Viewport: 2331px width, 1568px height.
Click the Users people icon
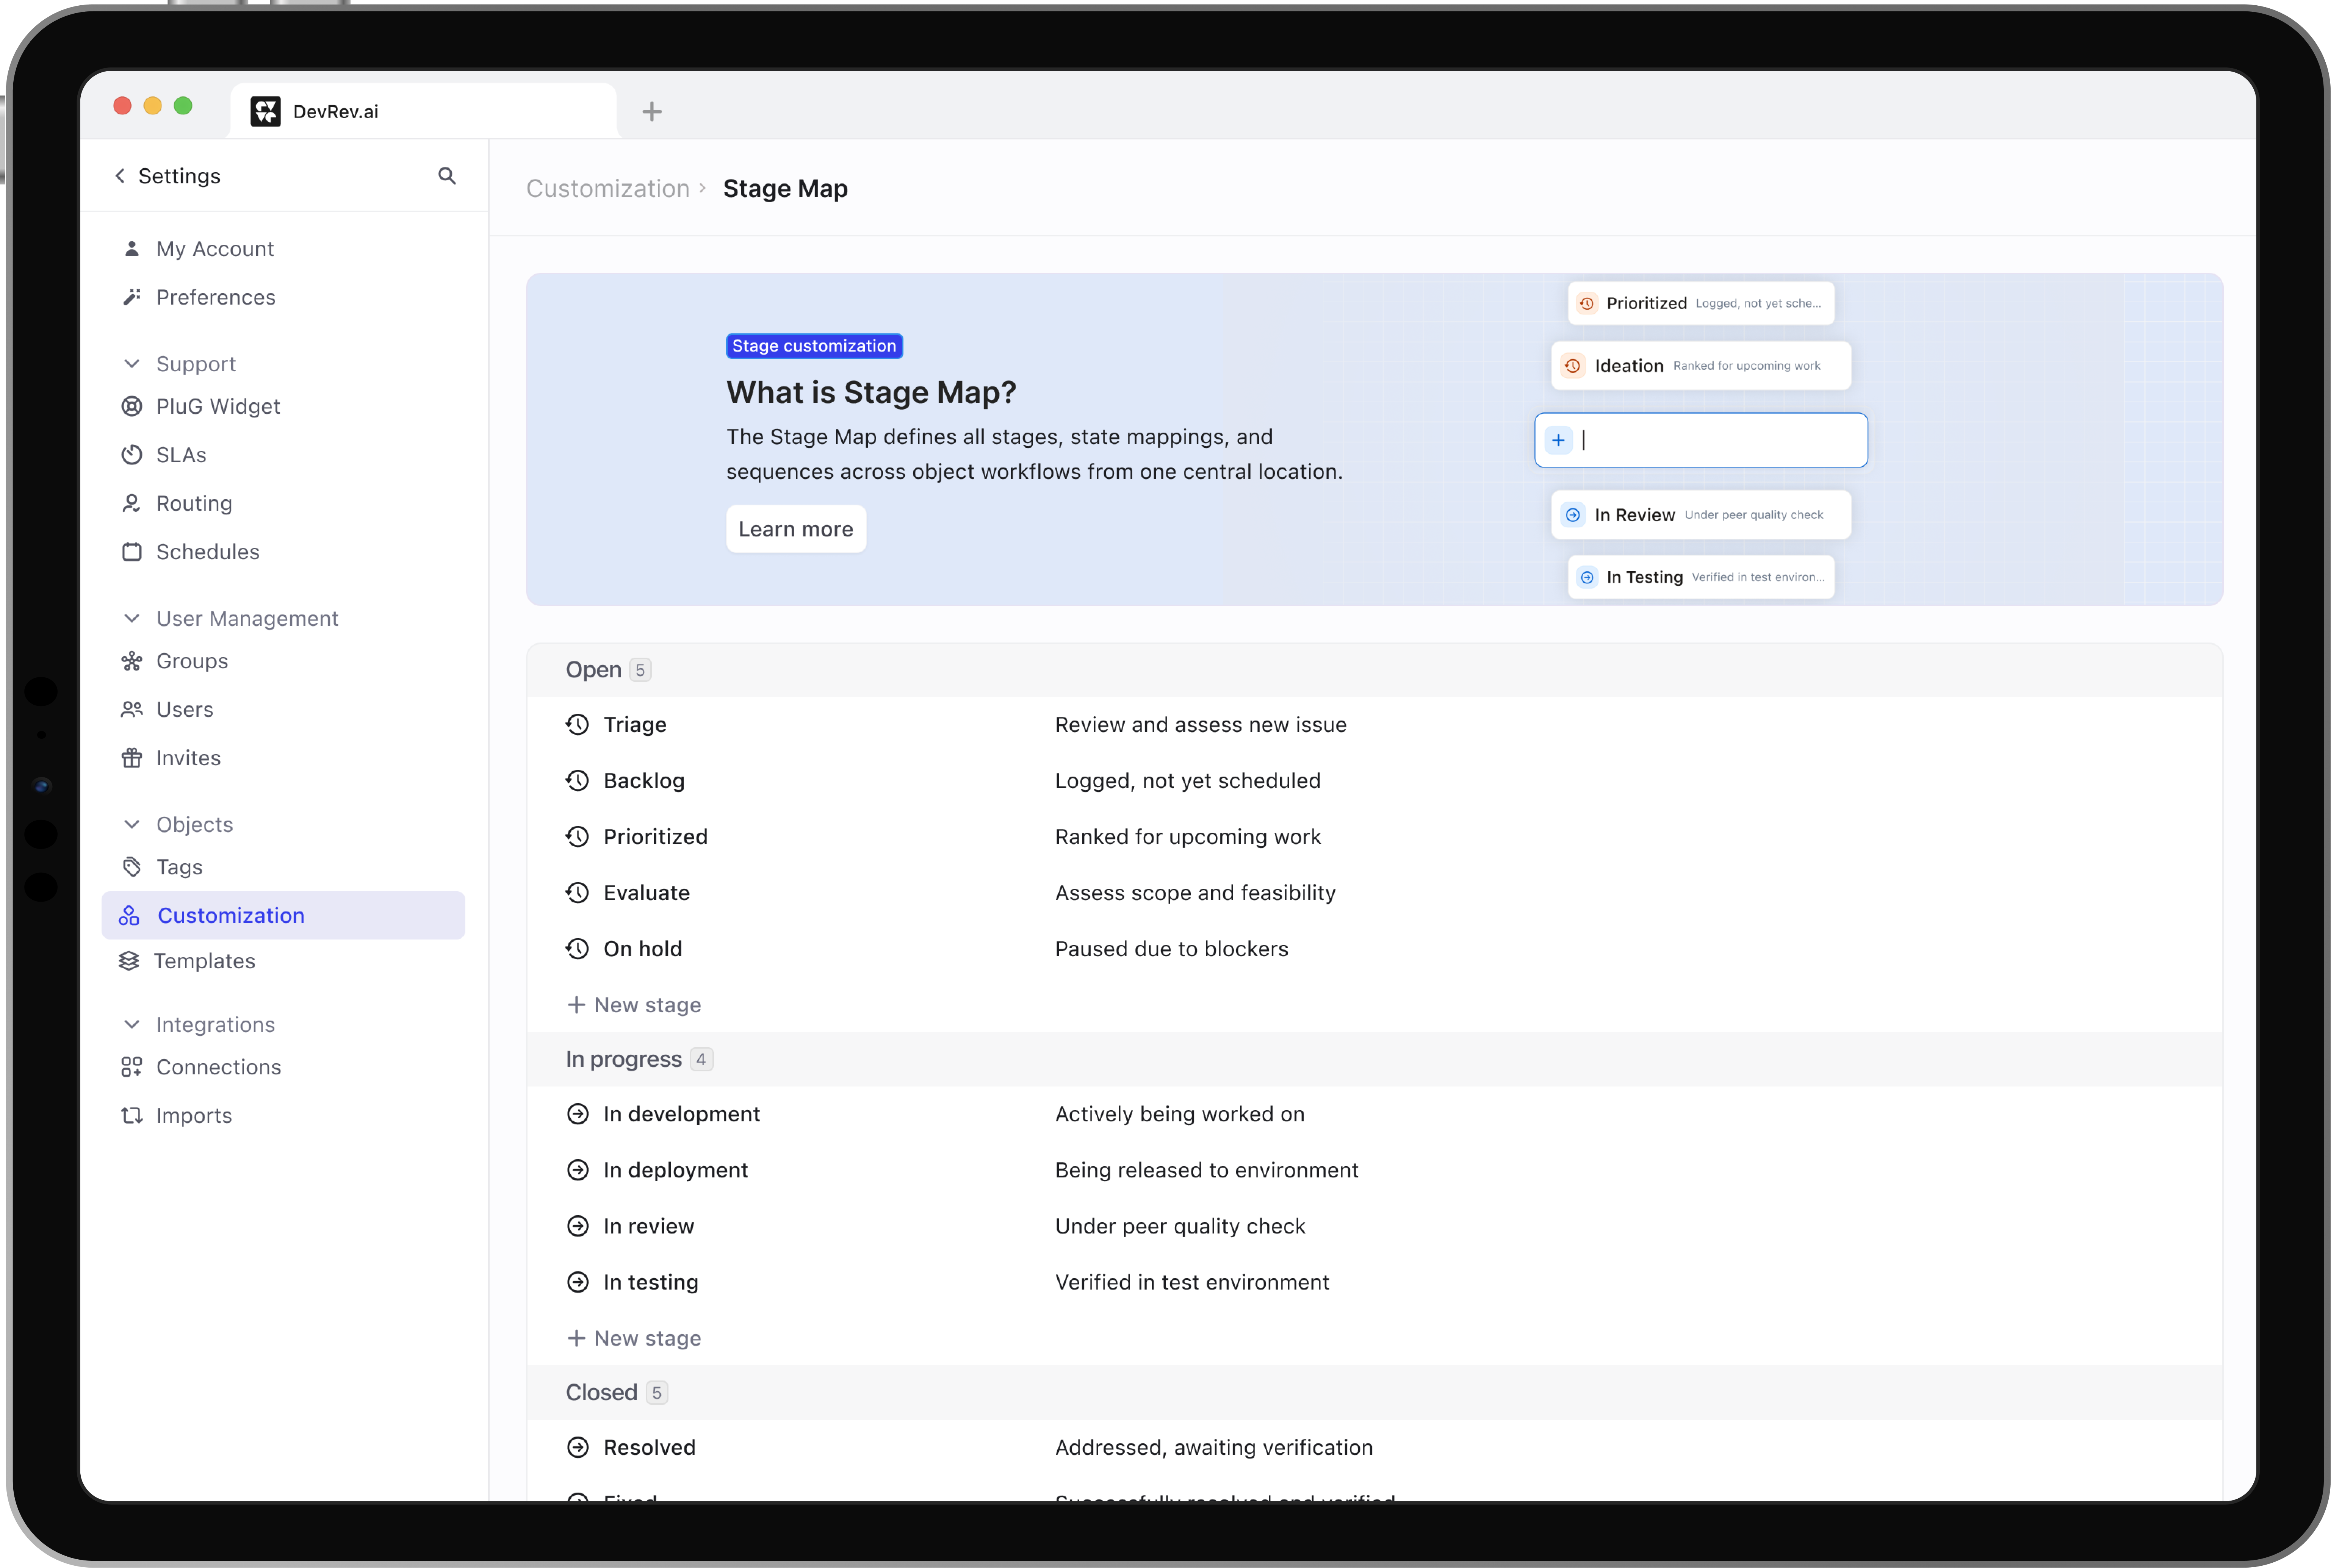click(x=131, y=709)
